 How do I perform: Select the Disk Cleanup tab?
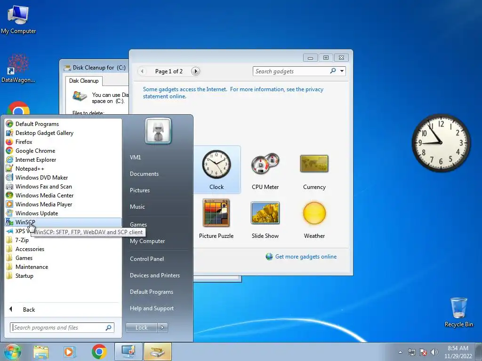tap(84, 81)
